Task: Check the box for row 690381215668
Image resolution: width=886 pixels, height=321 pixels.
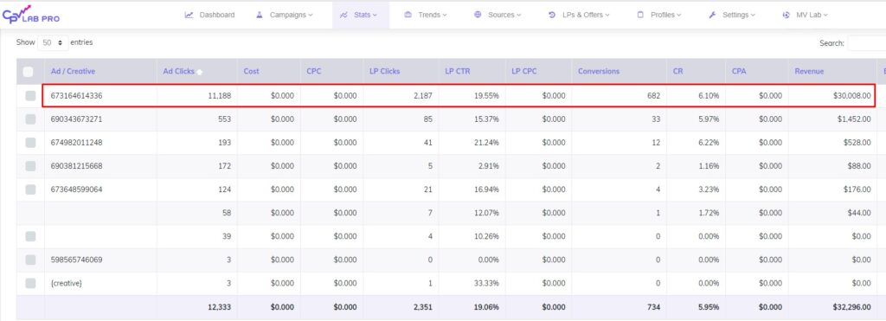Action: point(30,166)
